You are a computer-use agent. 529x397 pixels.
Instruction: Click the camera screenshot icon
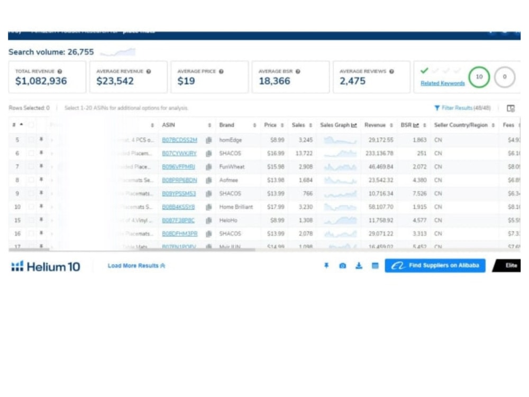(x=342, y=266)
